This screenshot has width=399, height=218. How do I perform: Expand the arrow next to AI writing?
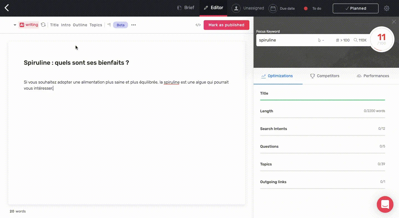(15, 25)
